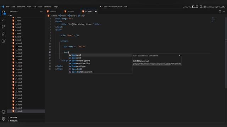Viewport: 227px width, 127px height.
Task: Open editor more actions ellipsis
Action: point(224,11)
